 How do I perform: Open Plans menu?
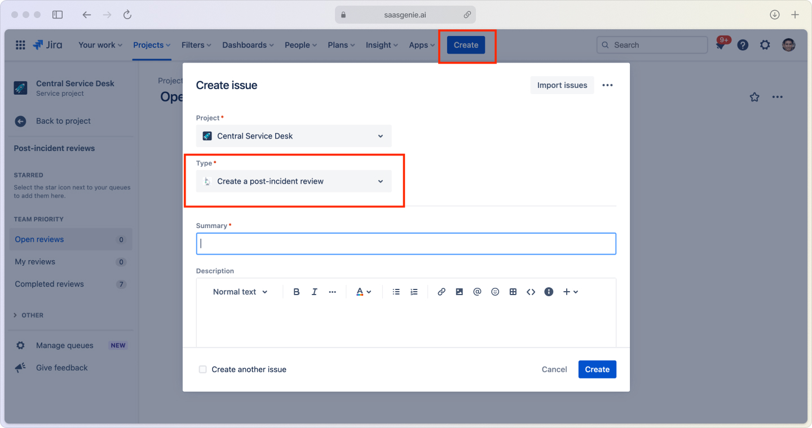click(342, 45)
